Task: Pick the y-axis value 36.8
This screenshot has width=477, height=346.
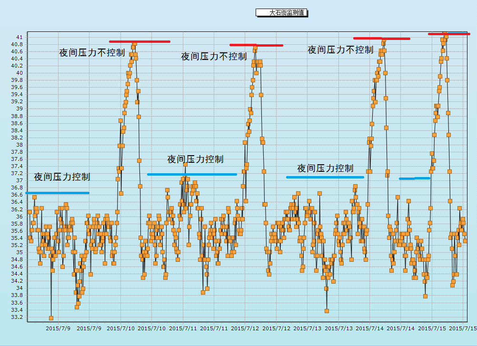Action: point(17,188)
